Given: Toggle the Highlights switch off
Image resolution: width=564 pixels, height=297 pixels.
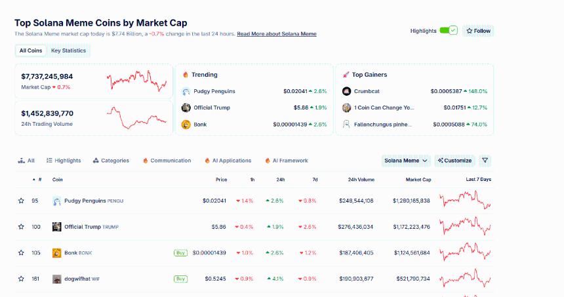Looking at the screenshot, I should click(449, 31).
